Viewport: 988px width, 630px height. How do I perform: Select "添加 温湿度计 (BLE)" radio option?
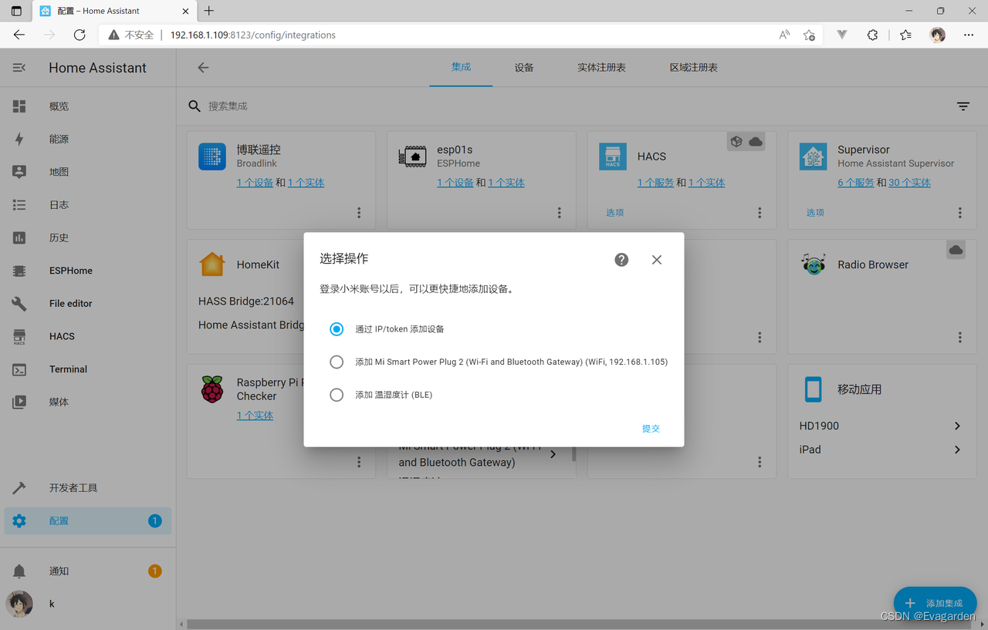click(337, 395)
